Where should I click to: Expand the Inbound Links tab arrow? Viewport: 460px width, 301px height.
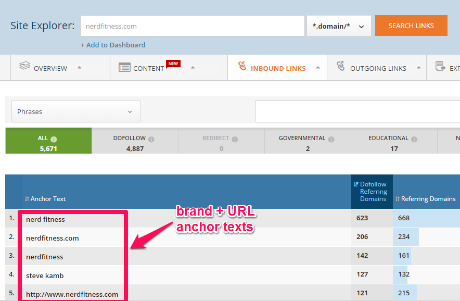click(318, 68)
